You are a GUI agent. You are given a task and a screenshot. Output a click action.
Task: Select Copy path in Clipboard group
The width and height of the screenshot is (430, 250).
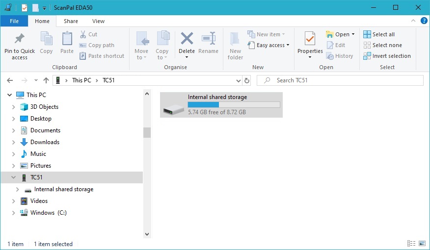click(x=97, y=45)
